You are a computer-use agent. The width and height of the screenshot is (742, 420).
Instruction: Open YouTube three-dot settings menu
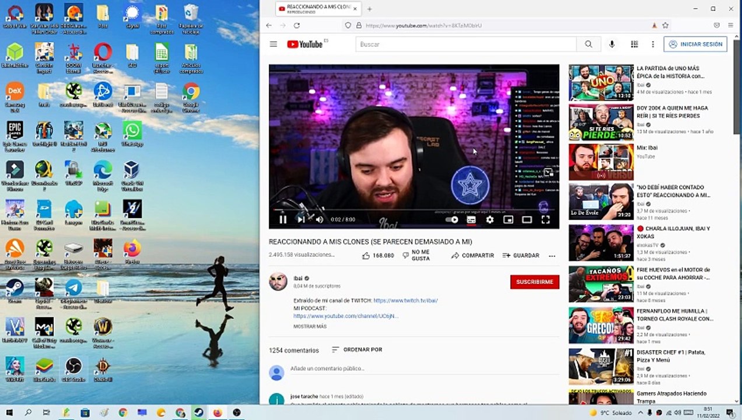point(653,44)
